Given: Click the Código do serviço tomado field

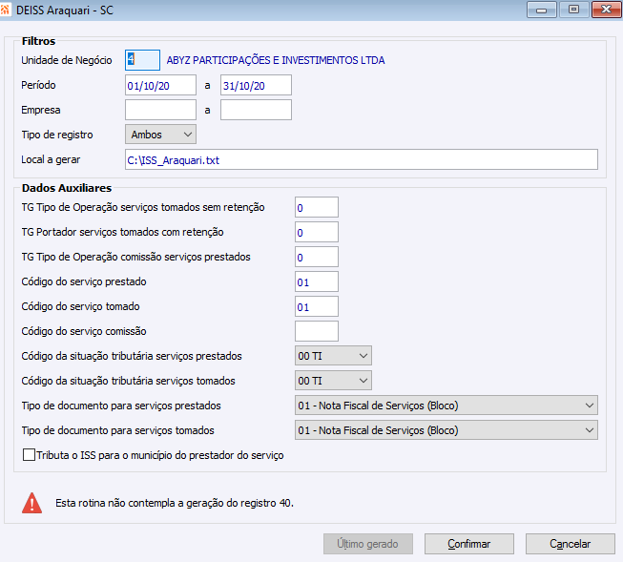Looking at the screenshot, I should [x=317, y=306].
